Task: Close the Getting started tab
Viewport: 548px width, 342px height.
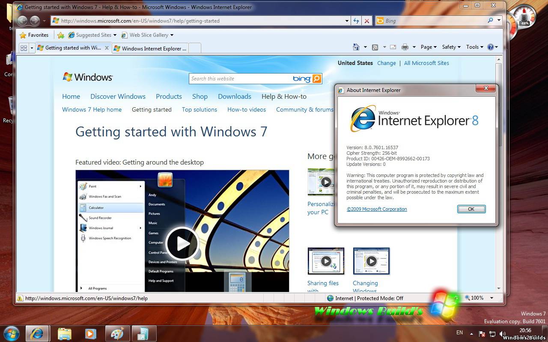Action: coord(107,48)
